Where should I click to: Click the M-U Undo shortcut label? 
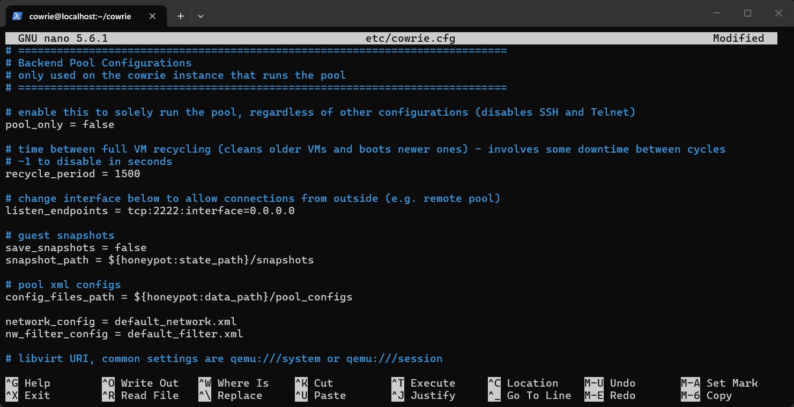tap(610, 383)
